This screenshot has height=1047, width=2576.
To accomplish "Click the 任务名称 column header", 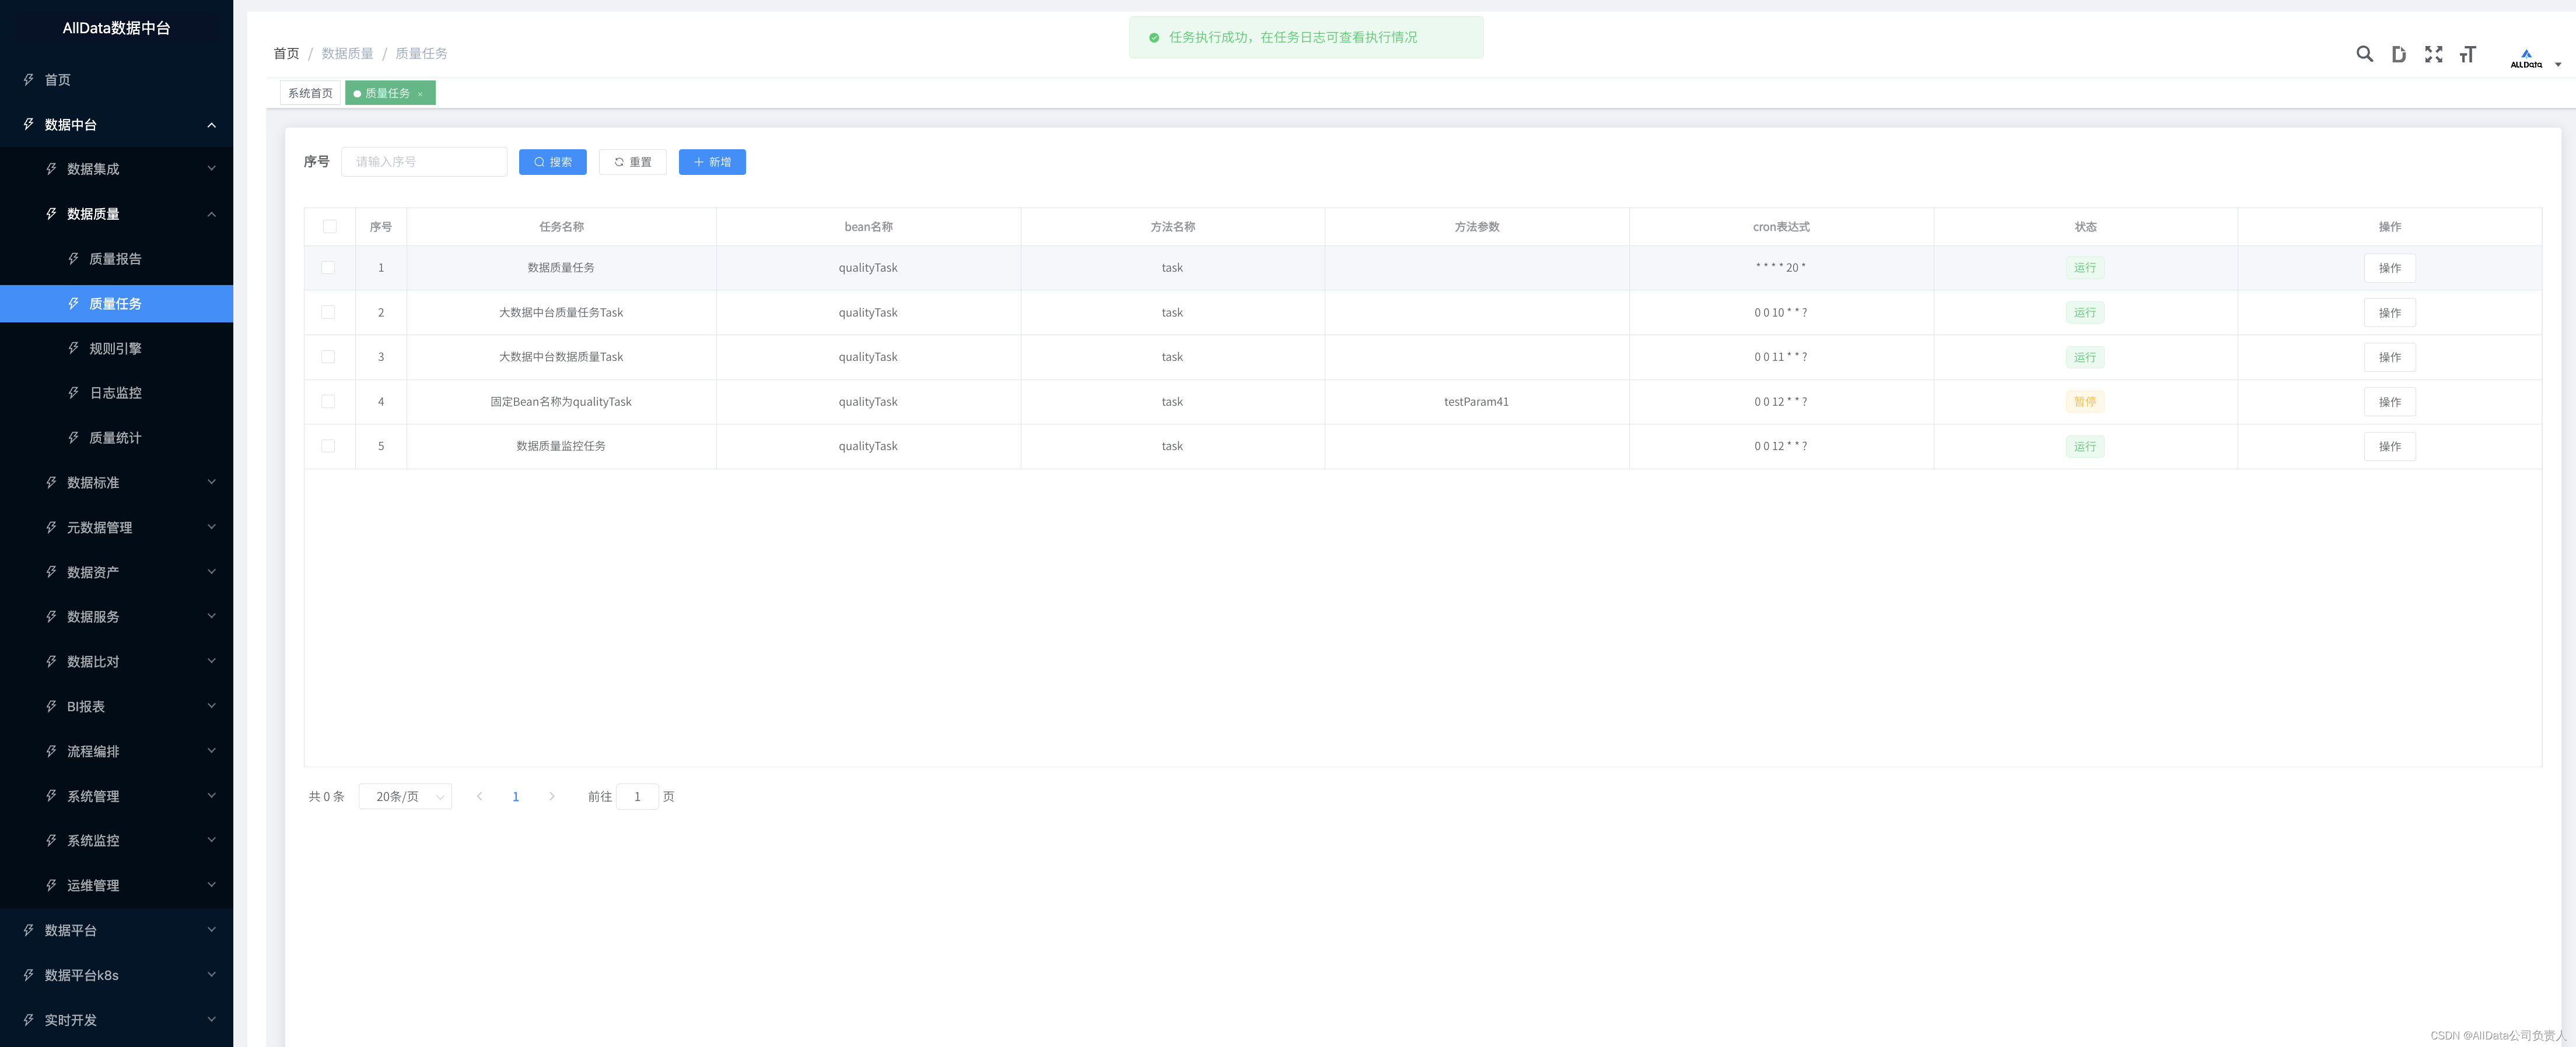I will click(x=561, y=227).
